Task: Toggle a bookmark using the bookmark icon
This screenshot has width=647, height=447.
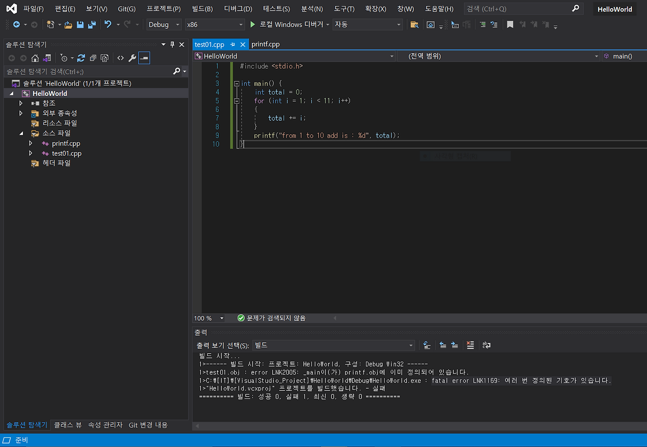Action: (x=510, y=25)
